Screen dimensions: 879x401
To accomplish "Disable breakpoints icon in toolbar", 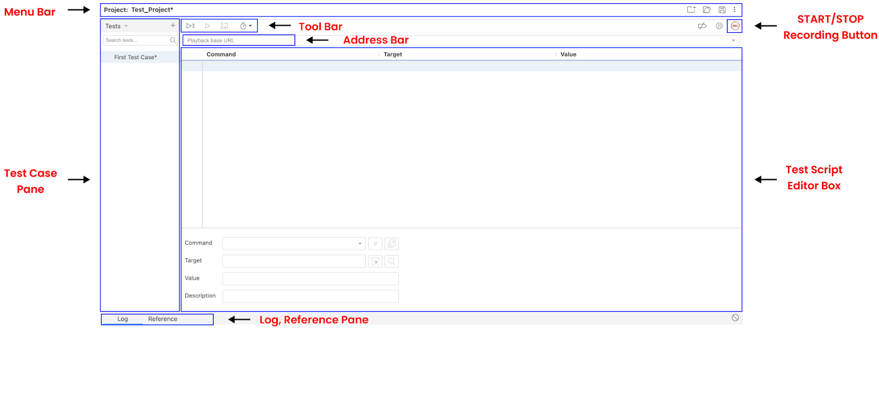I will (x=702, y=26).
